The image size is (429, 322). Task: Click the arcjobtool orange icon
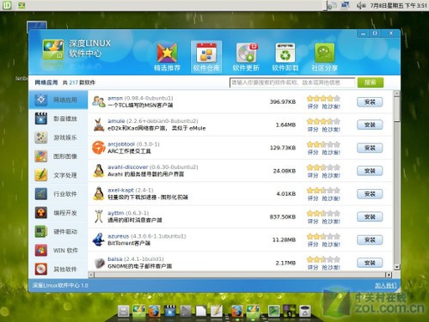pos(99,148)
